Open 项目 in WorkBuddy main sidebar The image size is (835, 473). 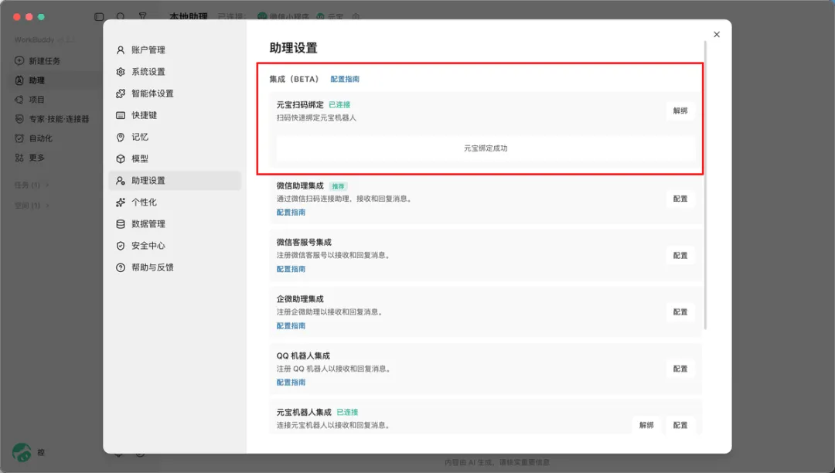click(30, 100)
